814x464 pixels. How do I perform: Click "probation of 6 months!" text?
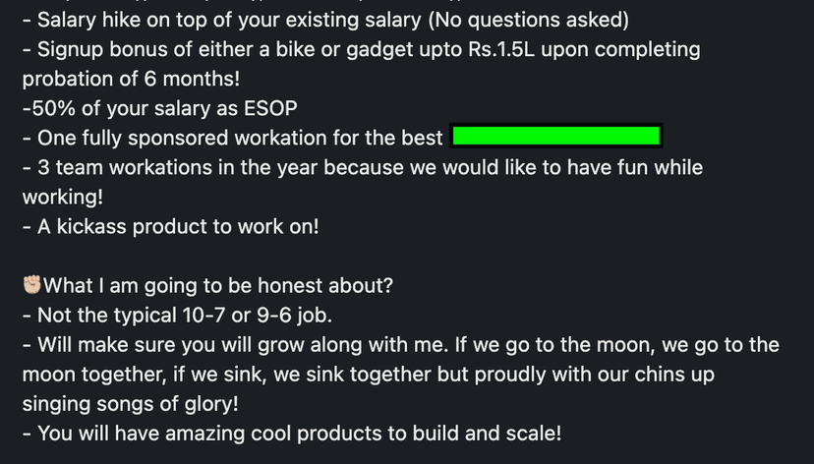[124, 78]
